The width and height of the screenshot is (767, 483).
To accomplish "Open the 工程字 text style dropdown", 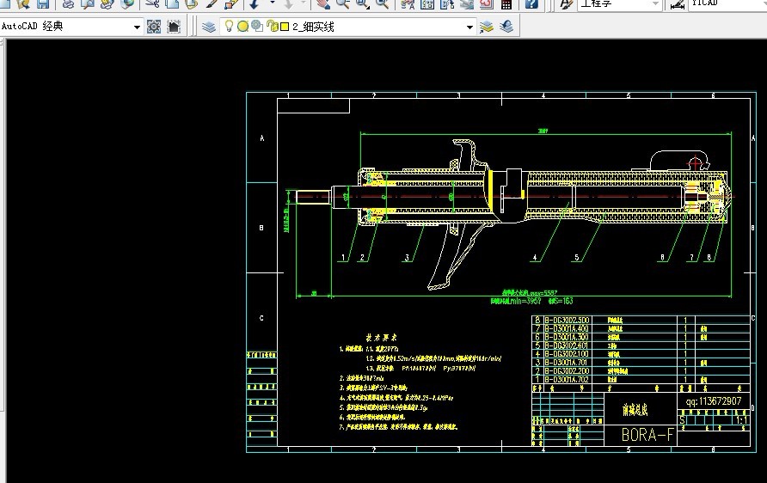I will coord(654,3).
